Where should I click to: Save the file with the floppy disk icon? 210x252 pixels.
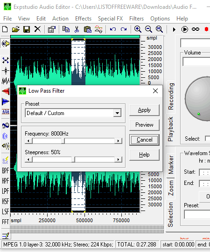point(27,29)
